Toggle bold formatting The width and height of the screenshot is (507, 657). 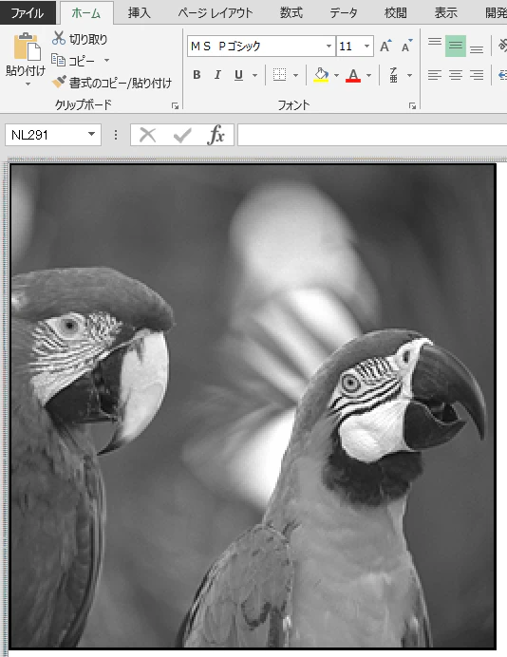197,75
